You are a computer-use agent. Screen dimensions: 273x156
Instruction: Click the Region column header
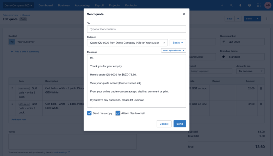(216, 81)
